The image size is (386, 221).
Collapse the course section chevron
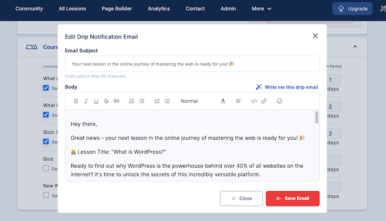pyautogui.click(x=355, y=46)
